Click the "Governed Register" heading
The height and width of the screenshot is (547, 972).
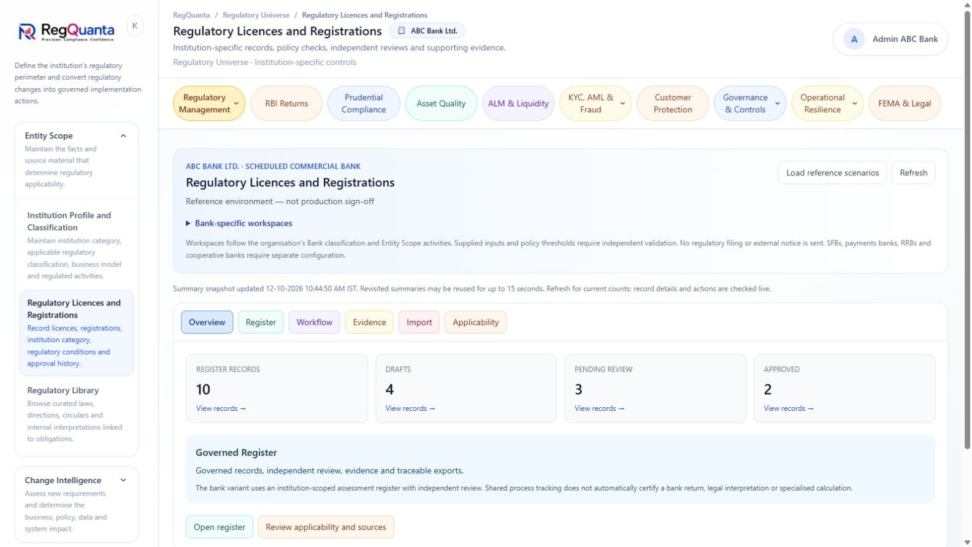pyautogui.click(x=236, y=453)
